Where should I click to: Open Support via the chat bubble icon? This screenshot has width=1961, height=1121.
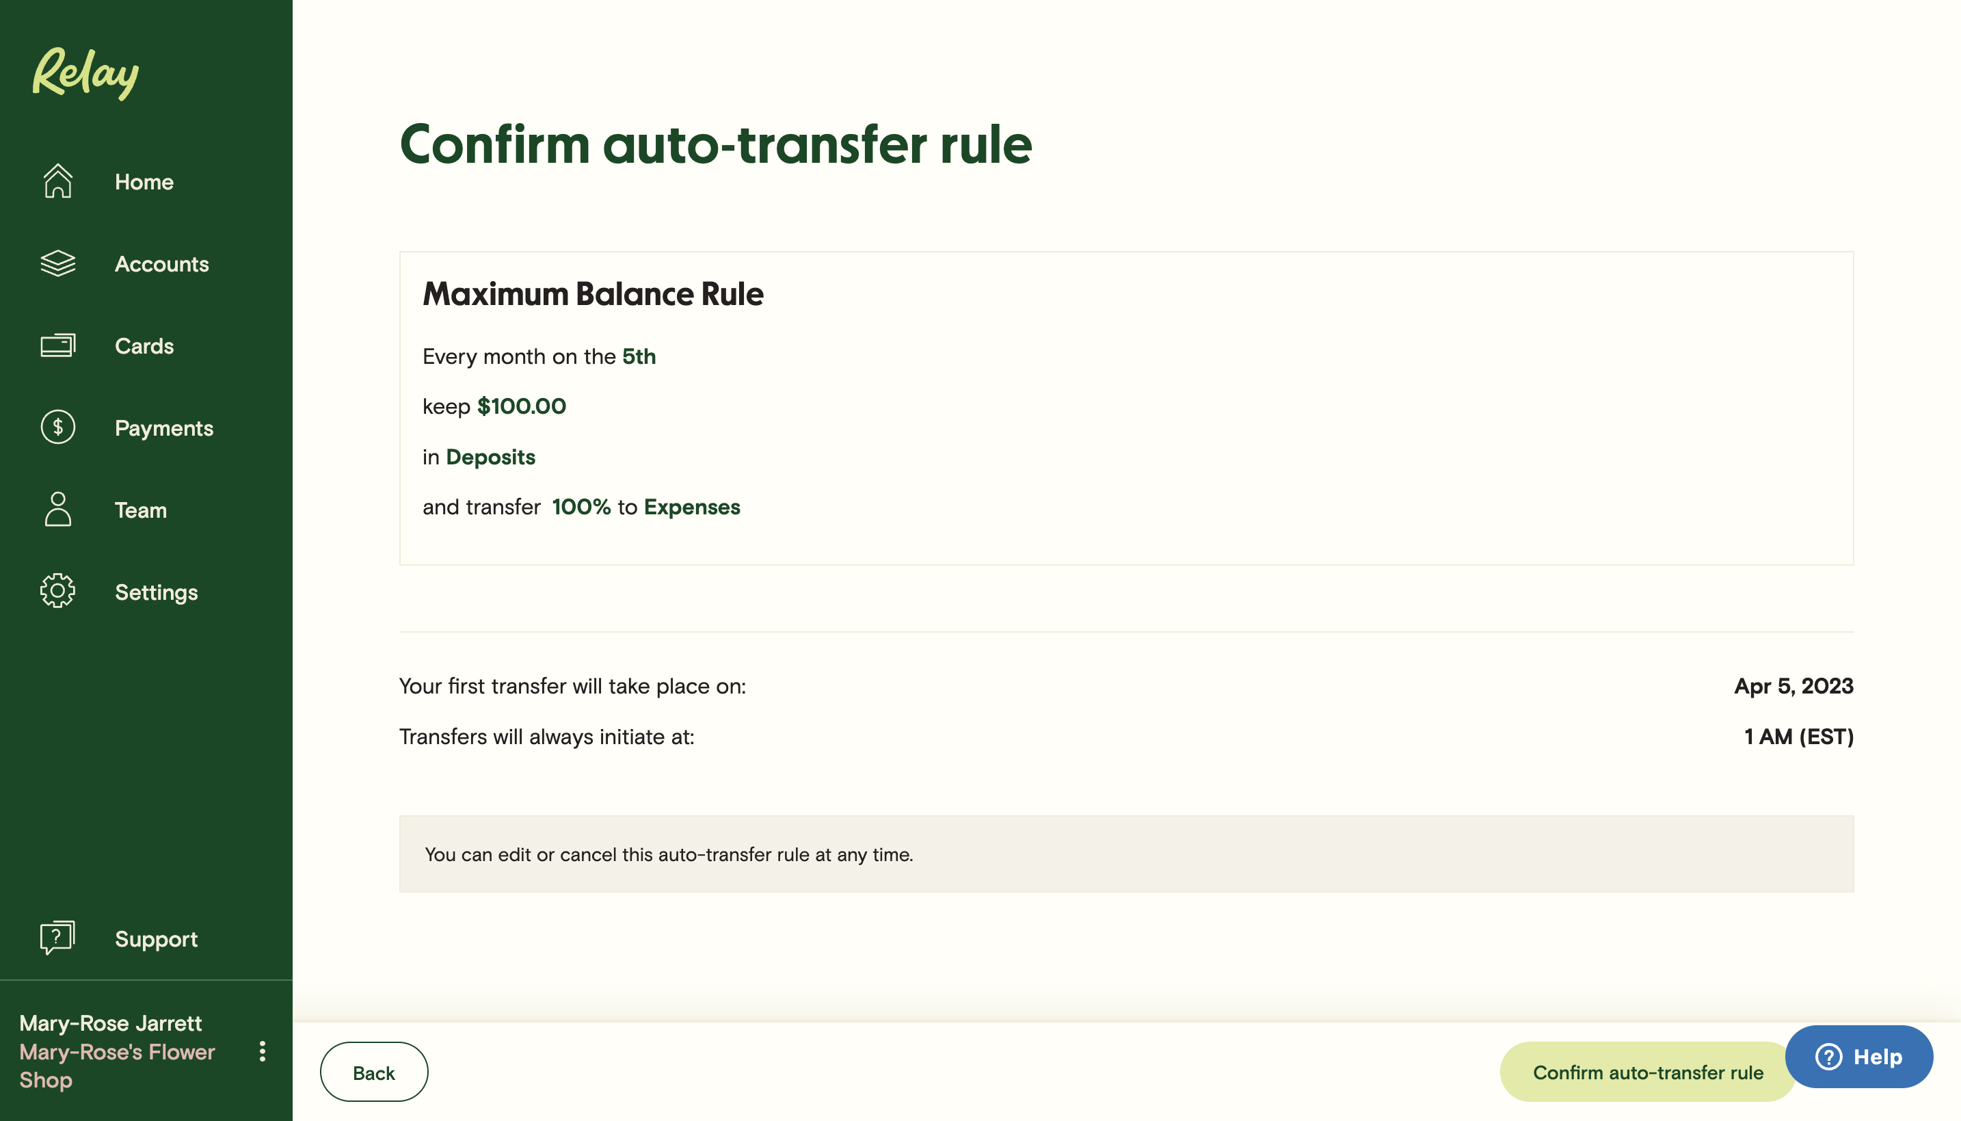click(56, 938)
